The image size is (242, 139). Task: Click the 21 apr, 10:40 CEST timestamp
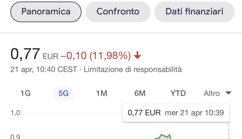click(44, 69)
